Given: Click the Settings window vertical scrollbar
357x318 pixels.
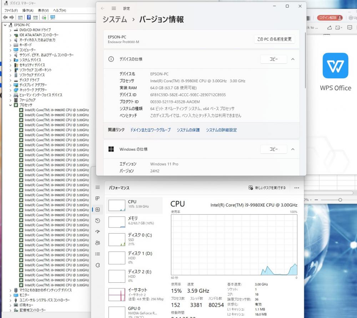Looking at the screenshot, I should 305,60.
